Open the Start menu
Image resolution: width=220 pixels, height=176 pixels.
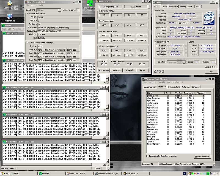(4, 174)
